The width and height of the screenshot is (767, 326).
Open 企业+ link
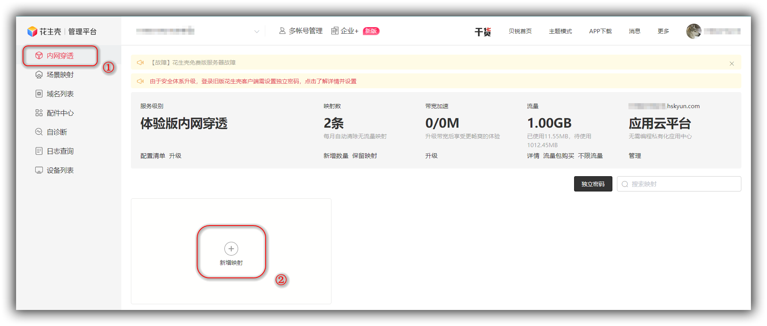[349, 31]
